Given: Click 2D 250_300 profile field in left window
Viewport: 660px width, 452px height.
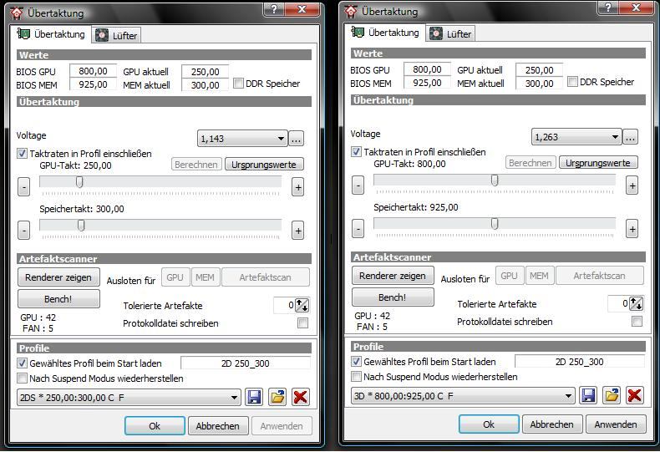Looking at the screenshot, I should pos(246,363).
